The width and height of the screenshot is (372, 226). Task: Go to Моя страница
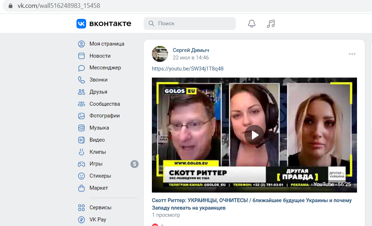(107, 44)
